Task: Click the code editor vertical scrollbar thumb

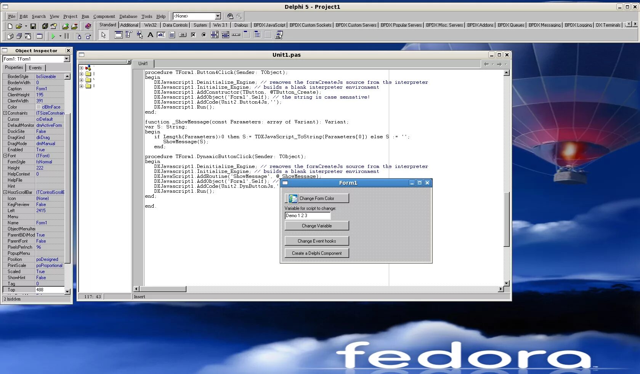Action: (x=507, y=220)
